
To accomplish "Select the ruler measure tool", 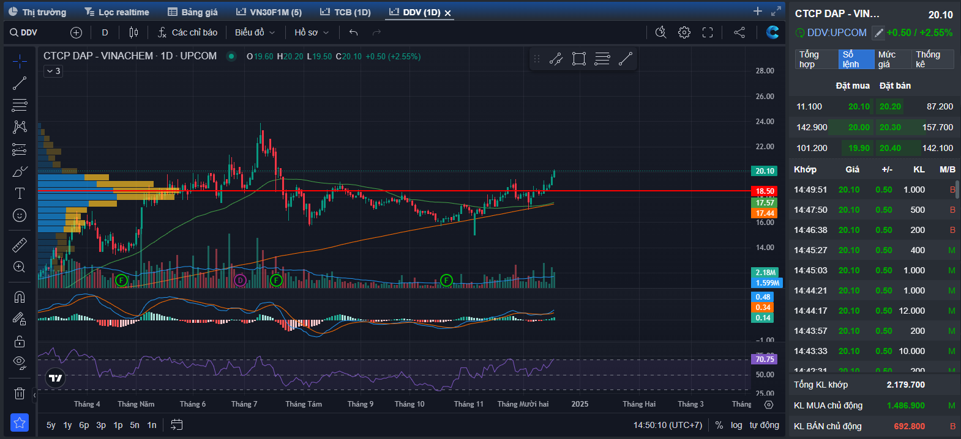I will pos(20,245).
